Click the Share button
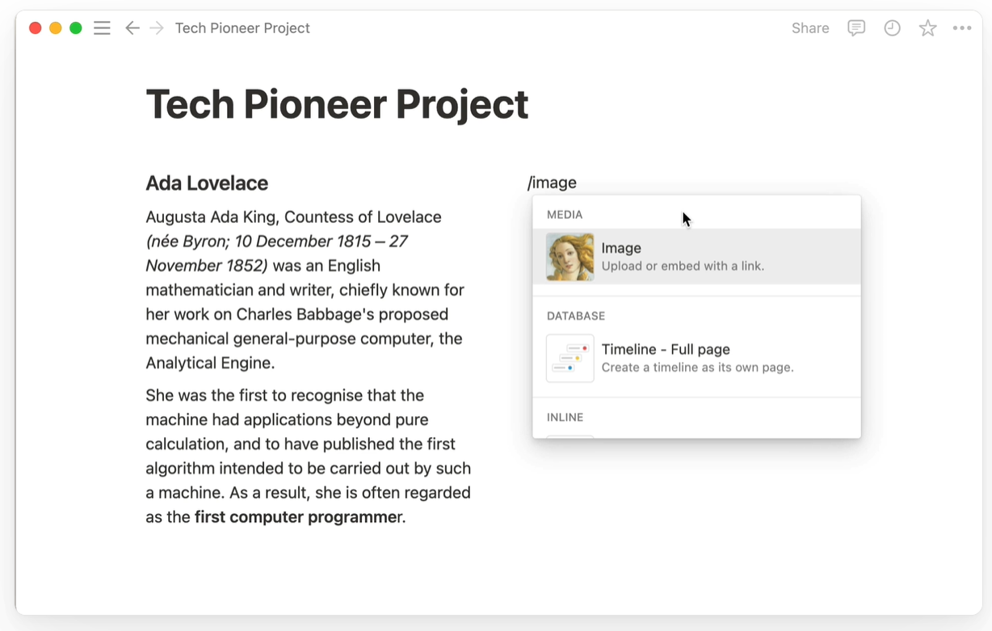 coord(810,28)
